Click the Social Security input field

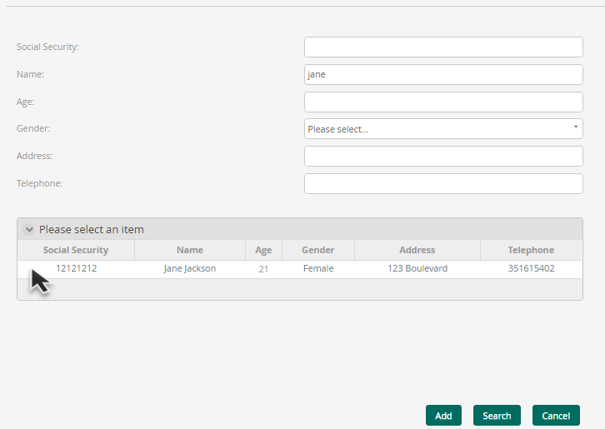pos(443,47)
